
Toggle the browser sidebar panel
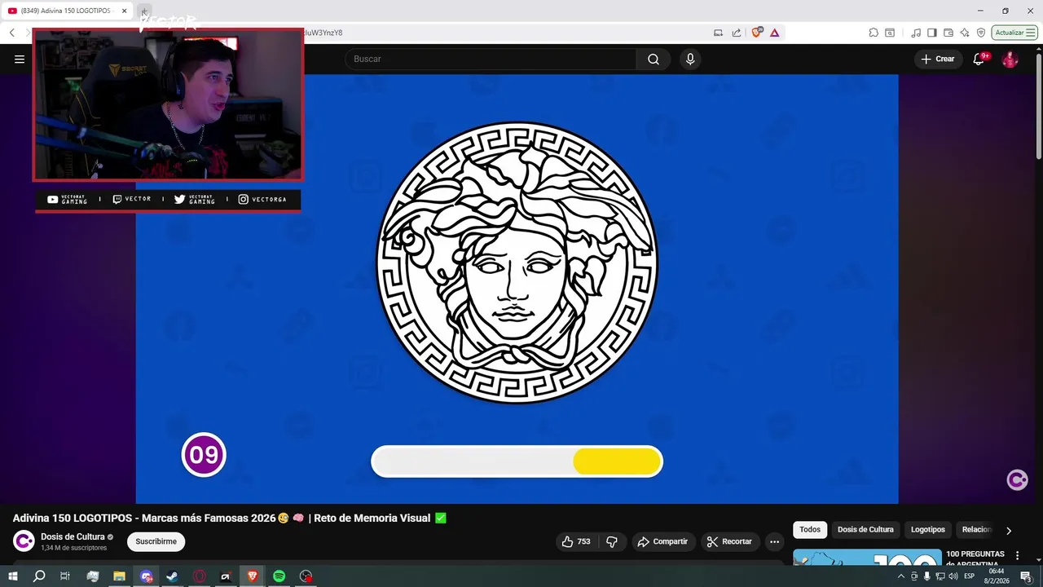click(x=932, y=33)
